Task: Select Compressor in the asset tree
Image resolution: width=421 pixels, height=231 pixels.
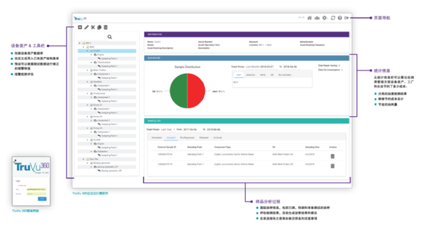Action: [x=99, y=93]
